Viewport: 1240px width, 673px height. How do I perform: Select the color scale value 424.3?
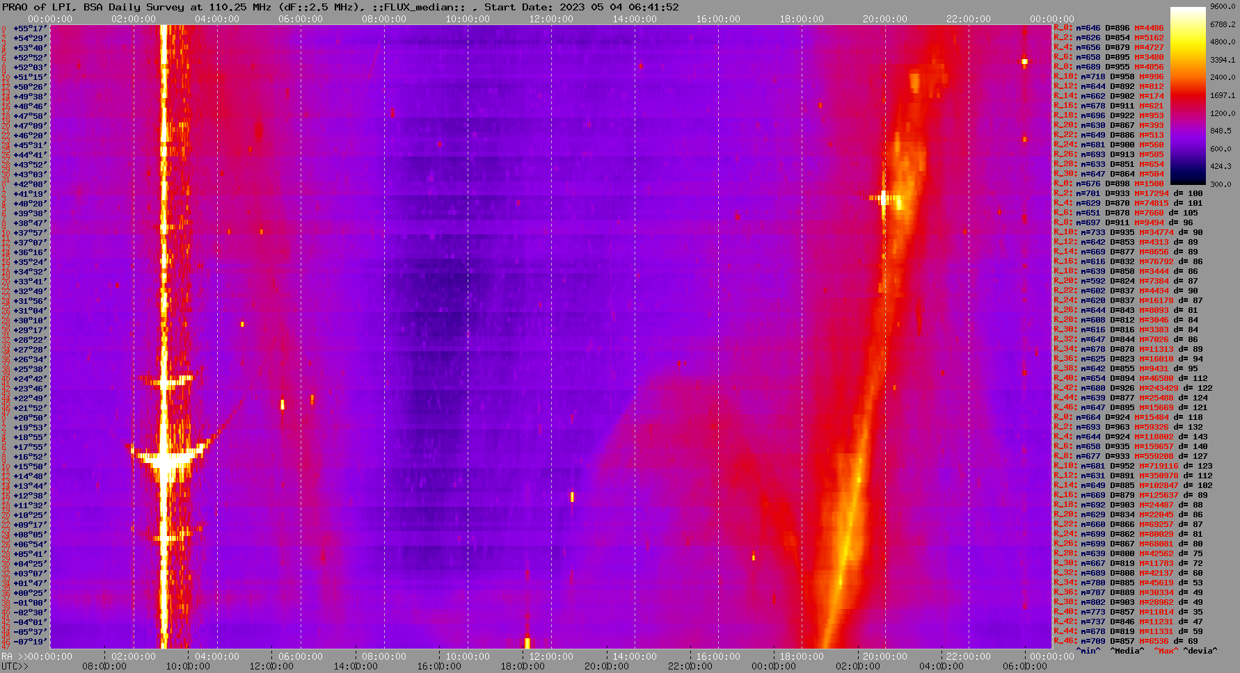coord(1221,166)
